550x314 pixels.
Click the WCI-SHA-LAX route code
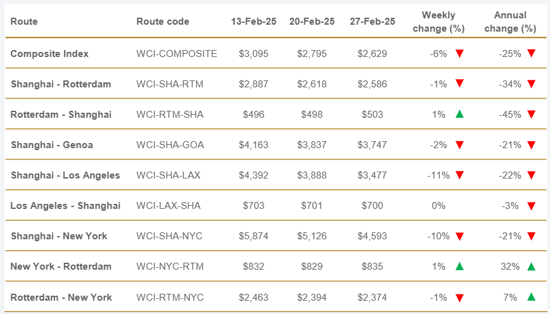click(169, 175)
